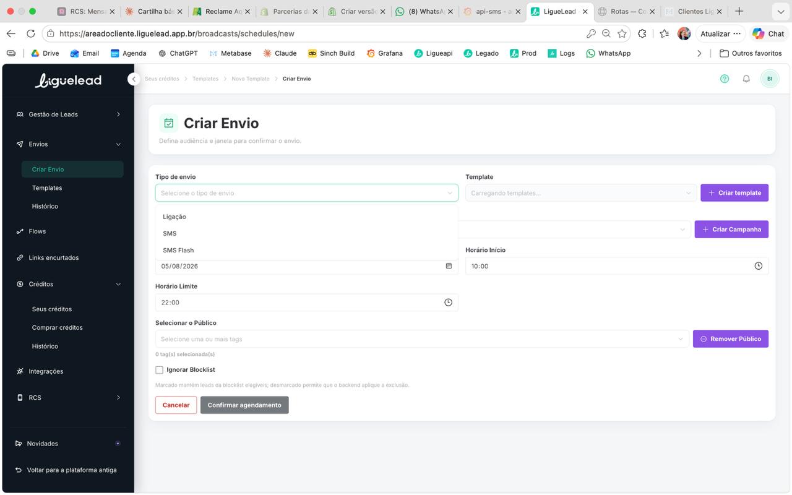Bookmark this page with the star icon
This screenshot has height=495, width=792.
click(x=622, y=33)
